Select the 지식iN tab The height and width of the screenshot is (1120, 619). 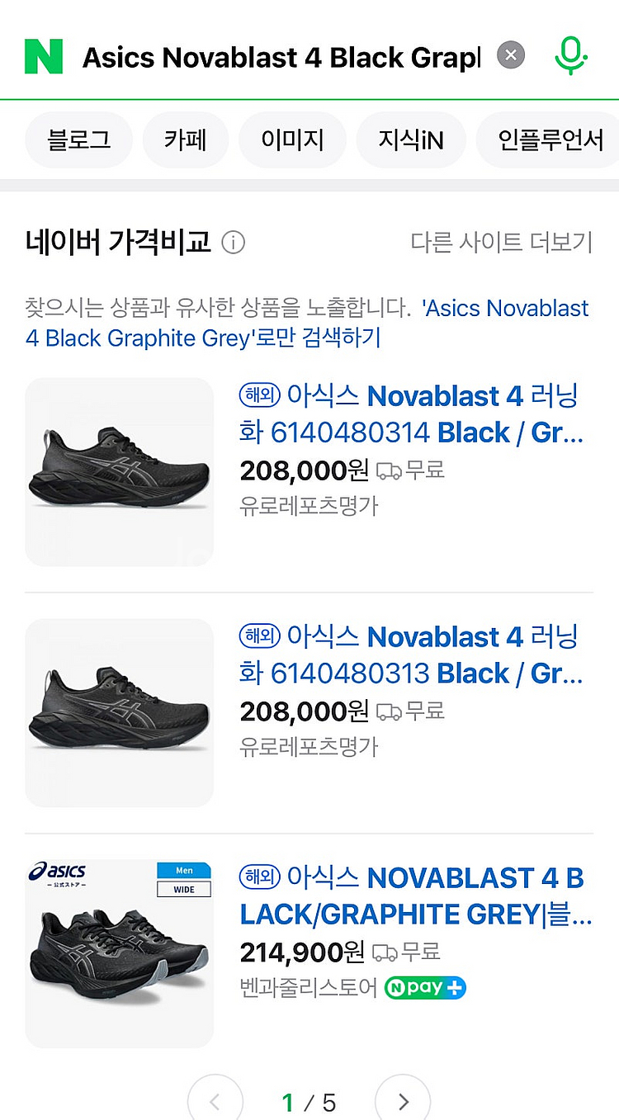[x=410, y=139]
